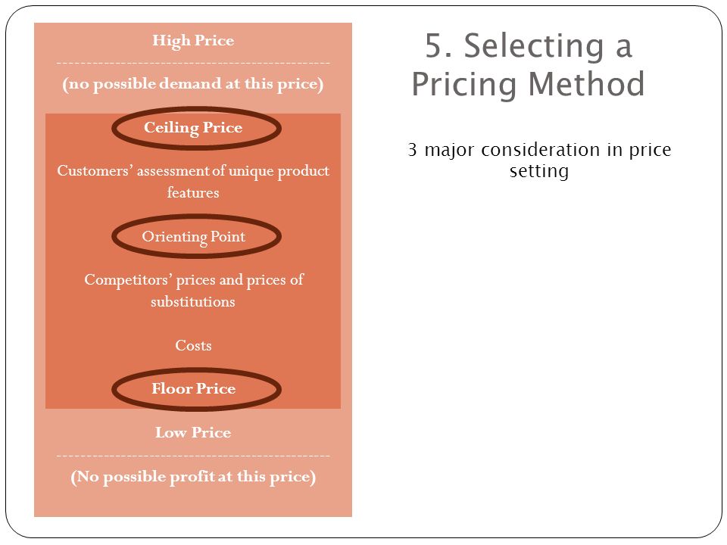
Task: Click the '3 major consideration' subtitle text
Action: coord(539,160)
